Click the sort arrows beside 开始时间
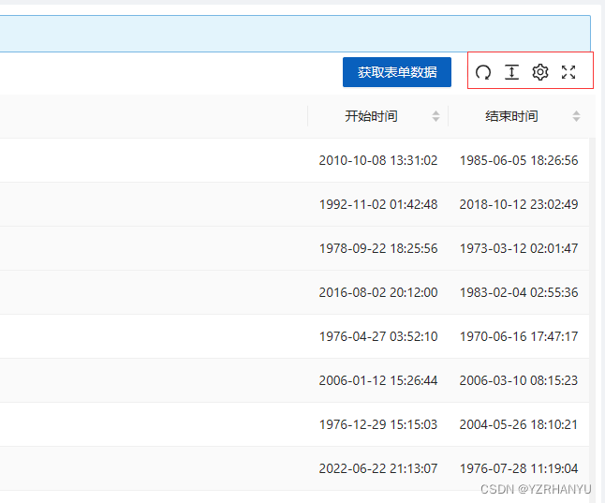Screen dimensions: 605x503 [x=436, y=116]
